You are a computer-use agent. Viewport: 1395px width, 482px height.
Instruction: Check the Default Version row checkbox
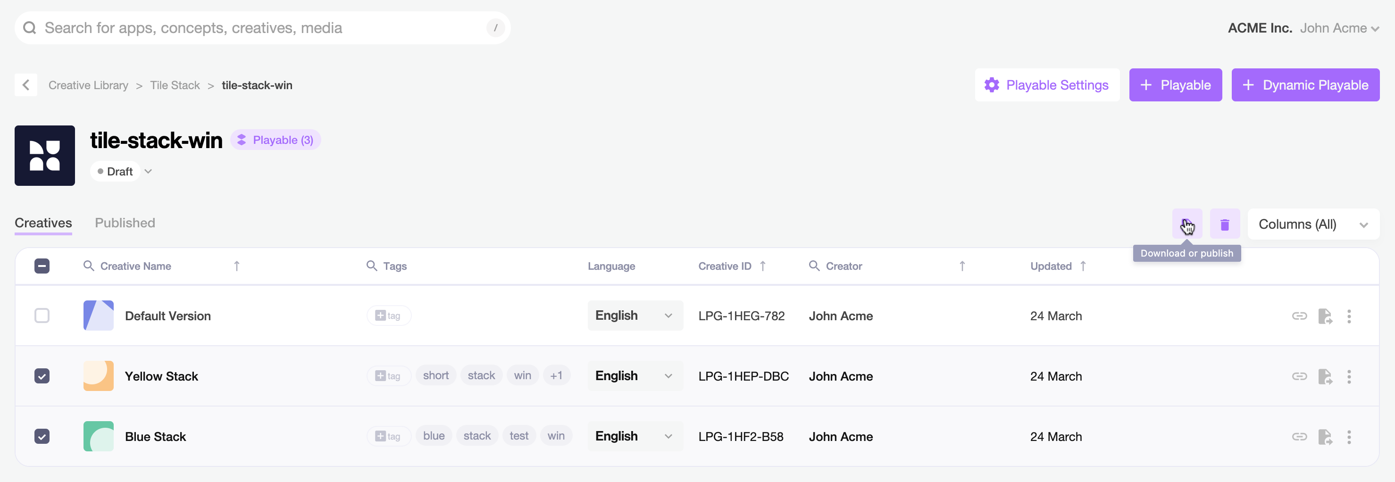coord(42,316)
